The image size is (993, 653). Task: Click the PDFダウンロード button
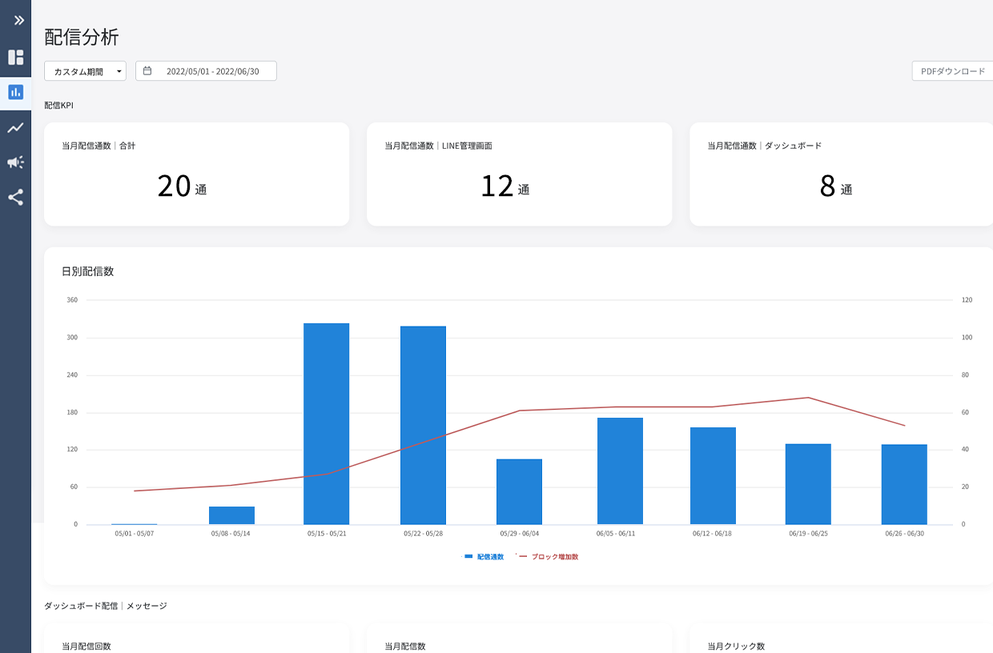point(952,71)
